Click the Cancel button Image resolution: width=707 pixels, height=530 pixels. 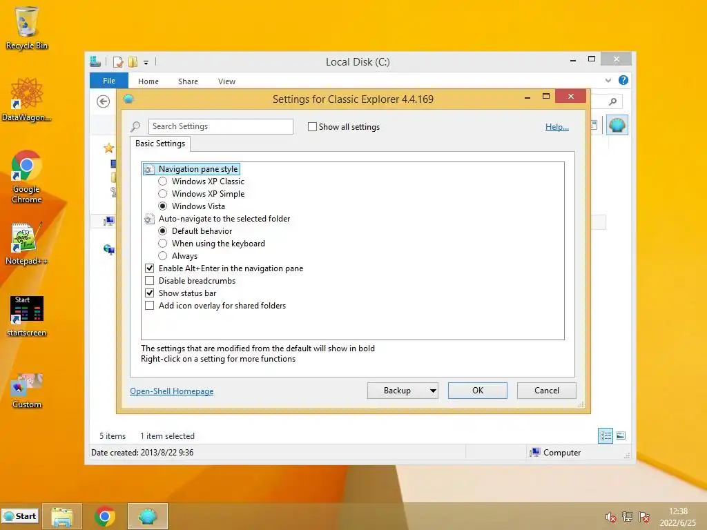(547, 391)
